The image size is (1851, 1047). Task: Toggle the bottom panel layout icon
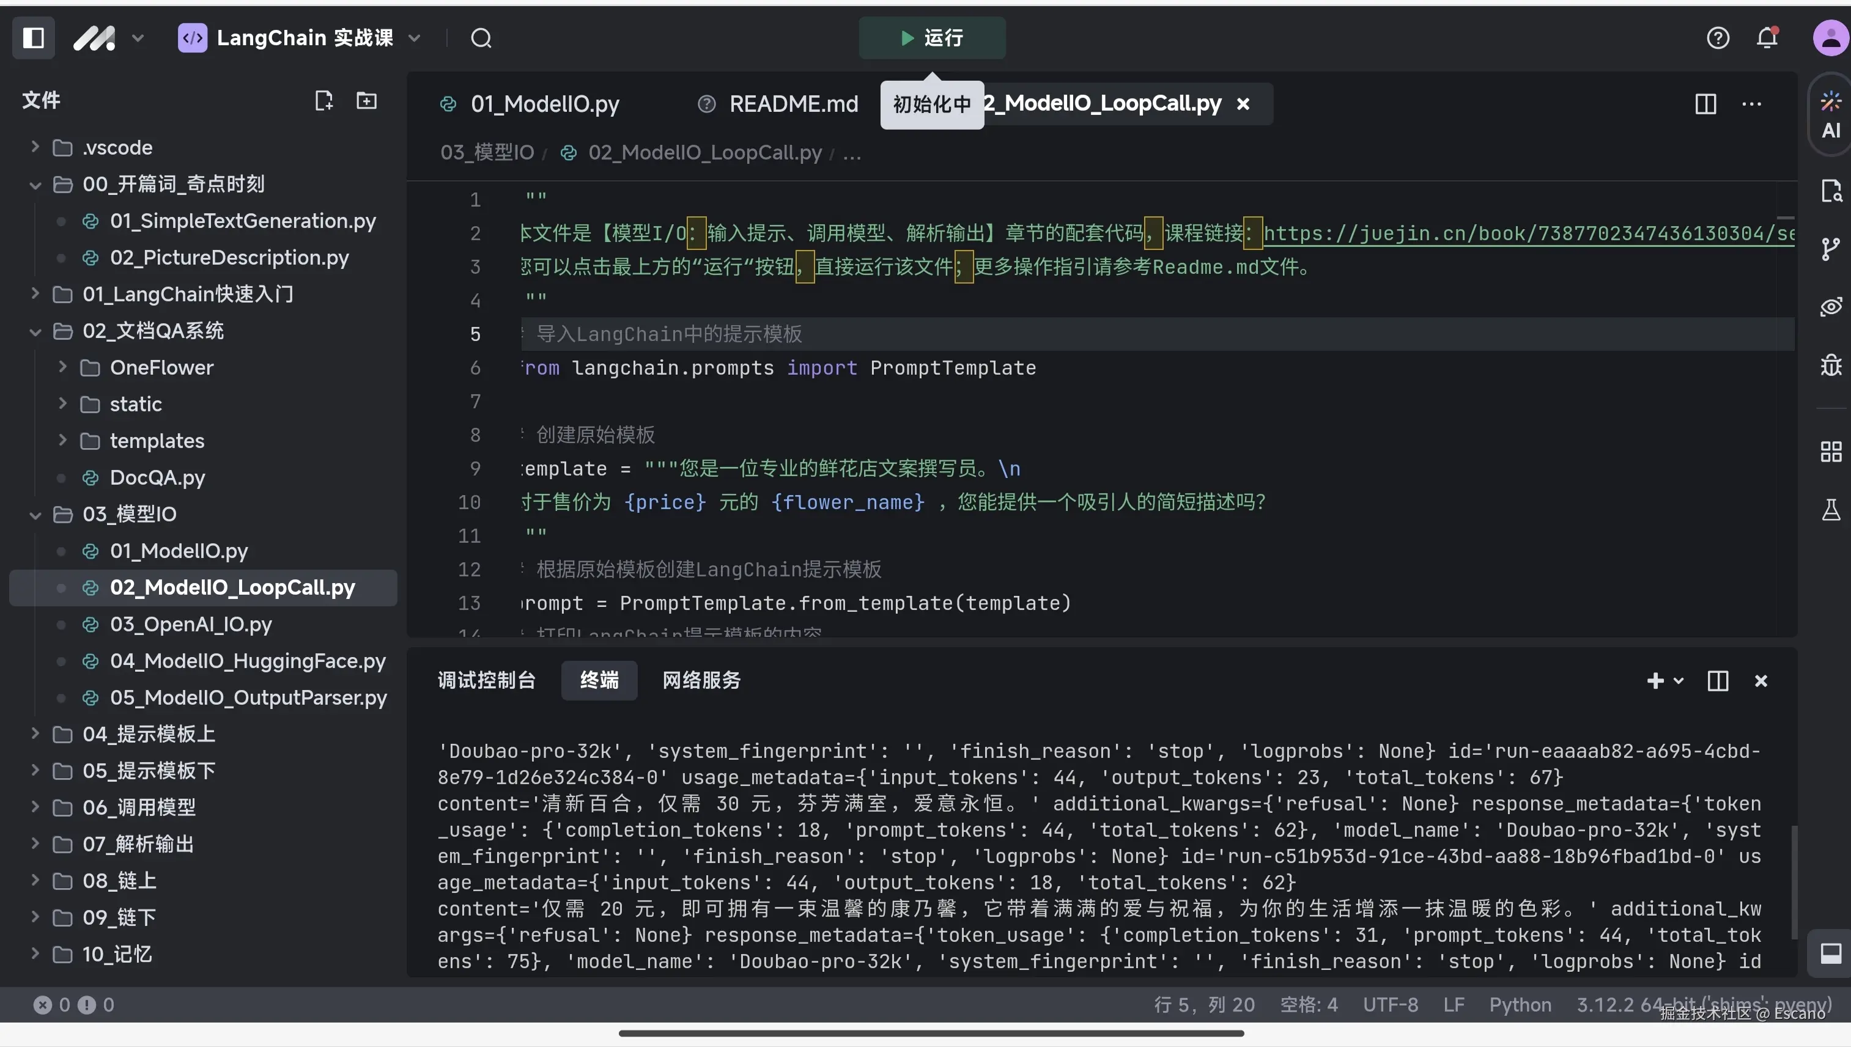(x=1831, y=953)
